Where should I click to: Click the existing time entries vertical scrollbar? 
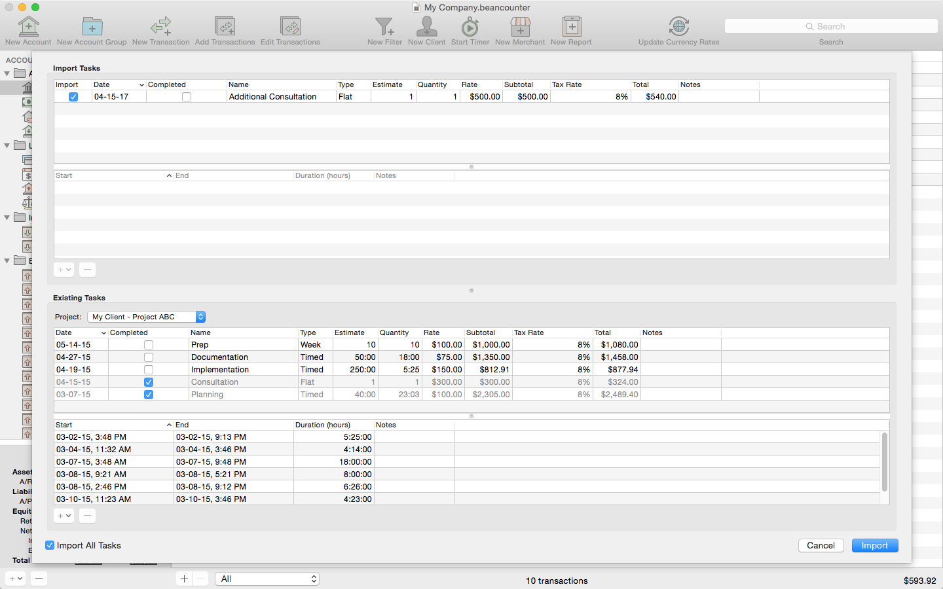click(885, 462)
